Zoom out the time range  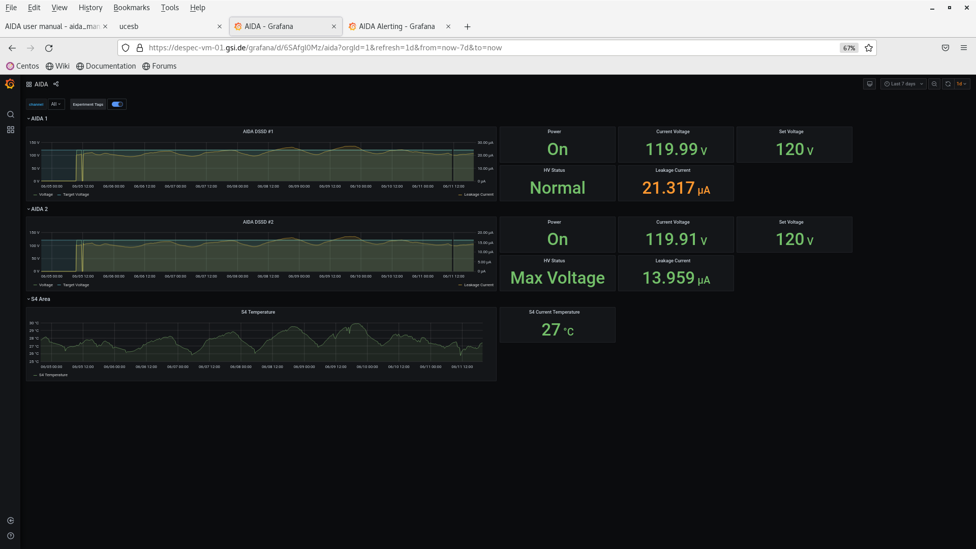coord(934,84)
